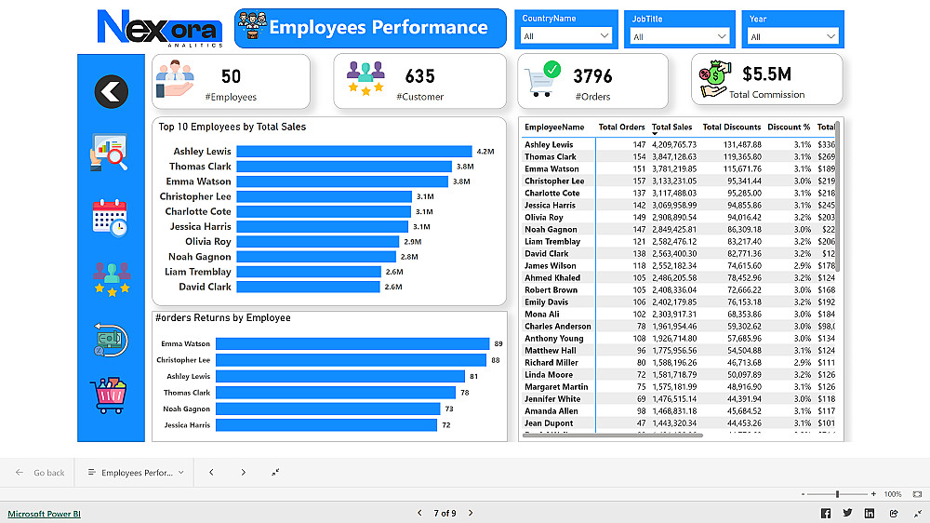930x523 pixels.
Task: Toggle full screen in the bottom-right footer
Action: (918, 514)
